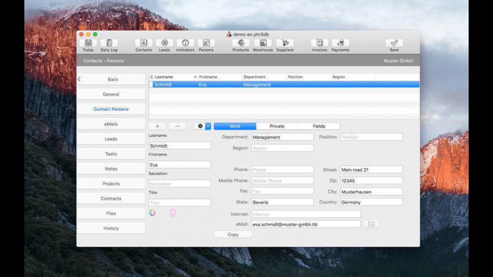Click the empty Internet field
Image resolution: width=493 pixels, height=277 pixels.
click(306, 214)
